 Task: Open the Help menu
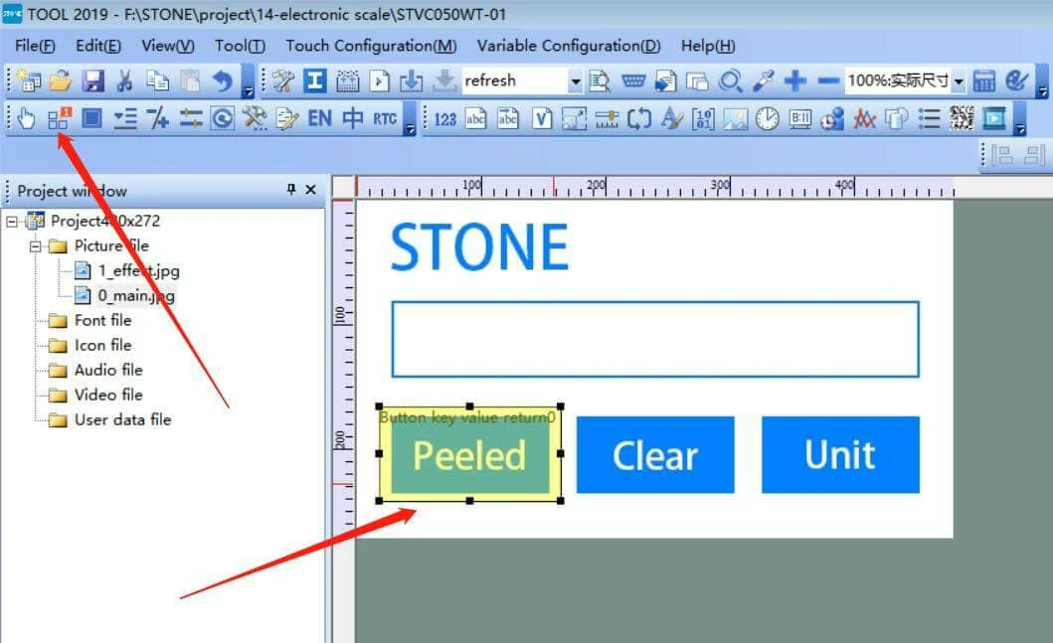click(708, 46)
